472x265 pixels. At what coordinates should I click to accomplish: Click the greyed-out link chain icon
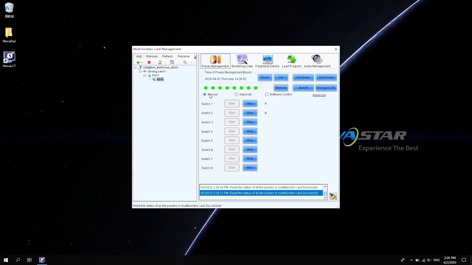coord(185,63)
